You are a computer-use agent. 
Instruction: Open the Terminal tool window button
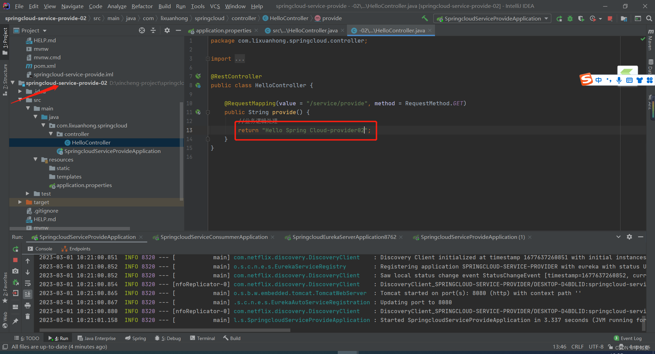click(203, 338)
